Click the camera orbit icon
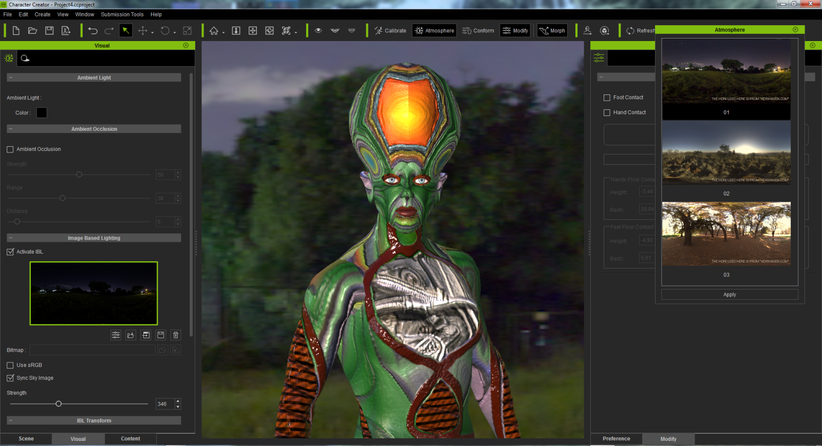Image resolution: width=822 pixels, height=446 pixels. (x=270, y=31)
